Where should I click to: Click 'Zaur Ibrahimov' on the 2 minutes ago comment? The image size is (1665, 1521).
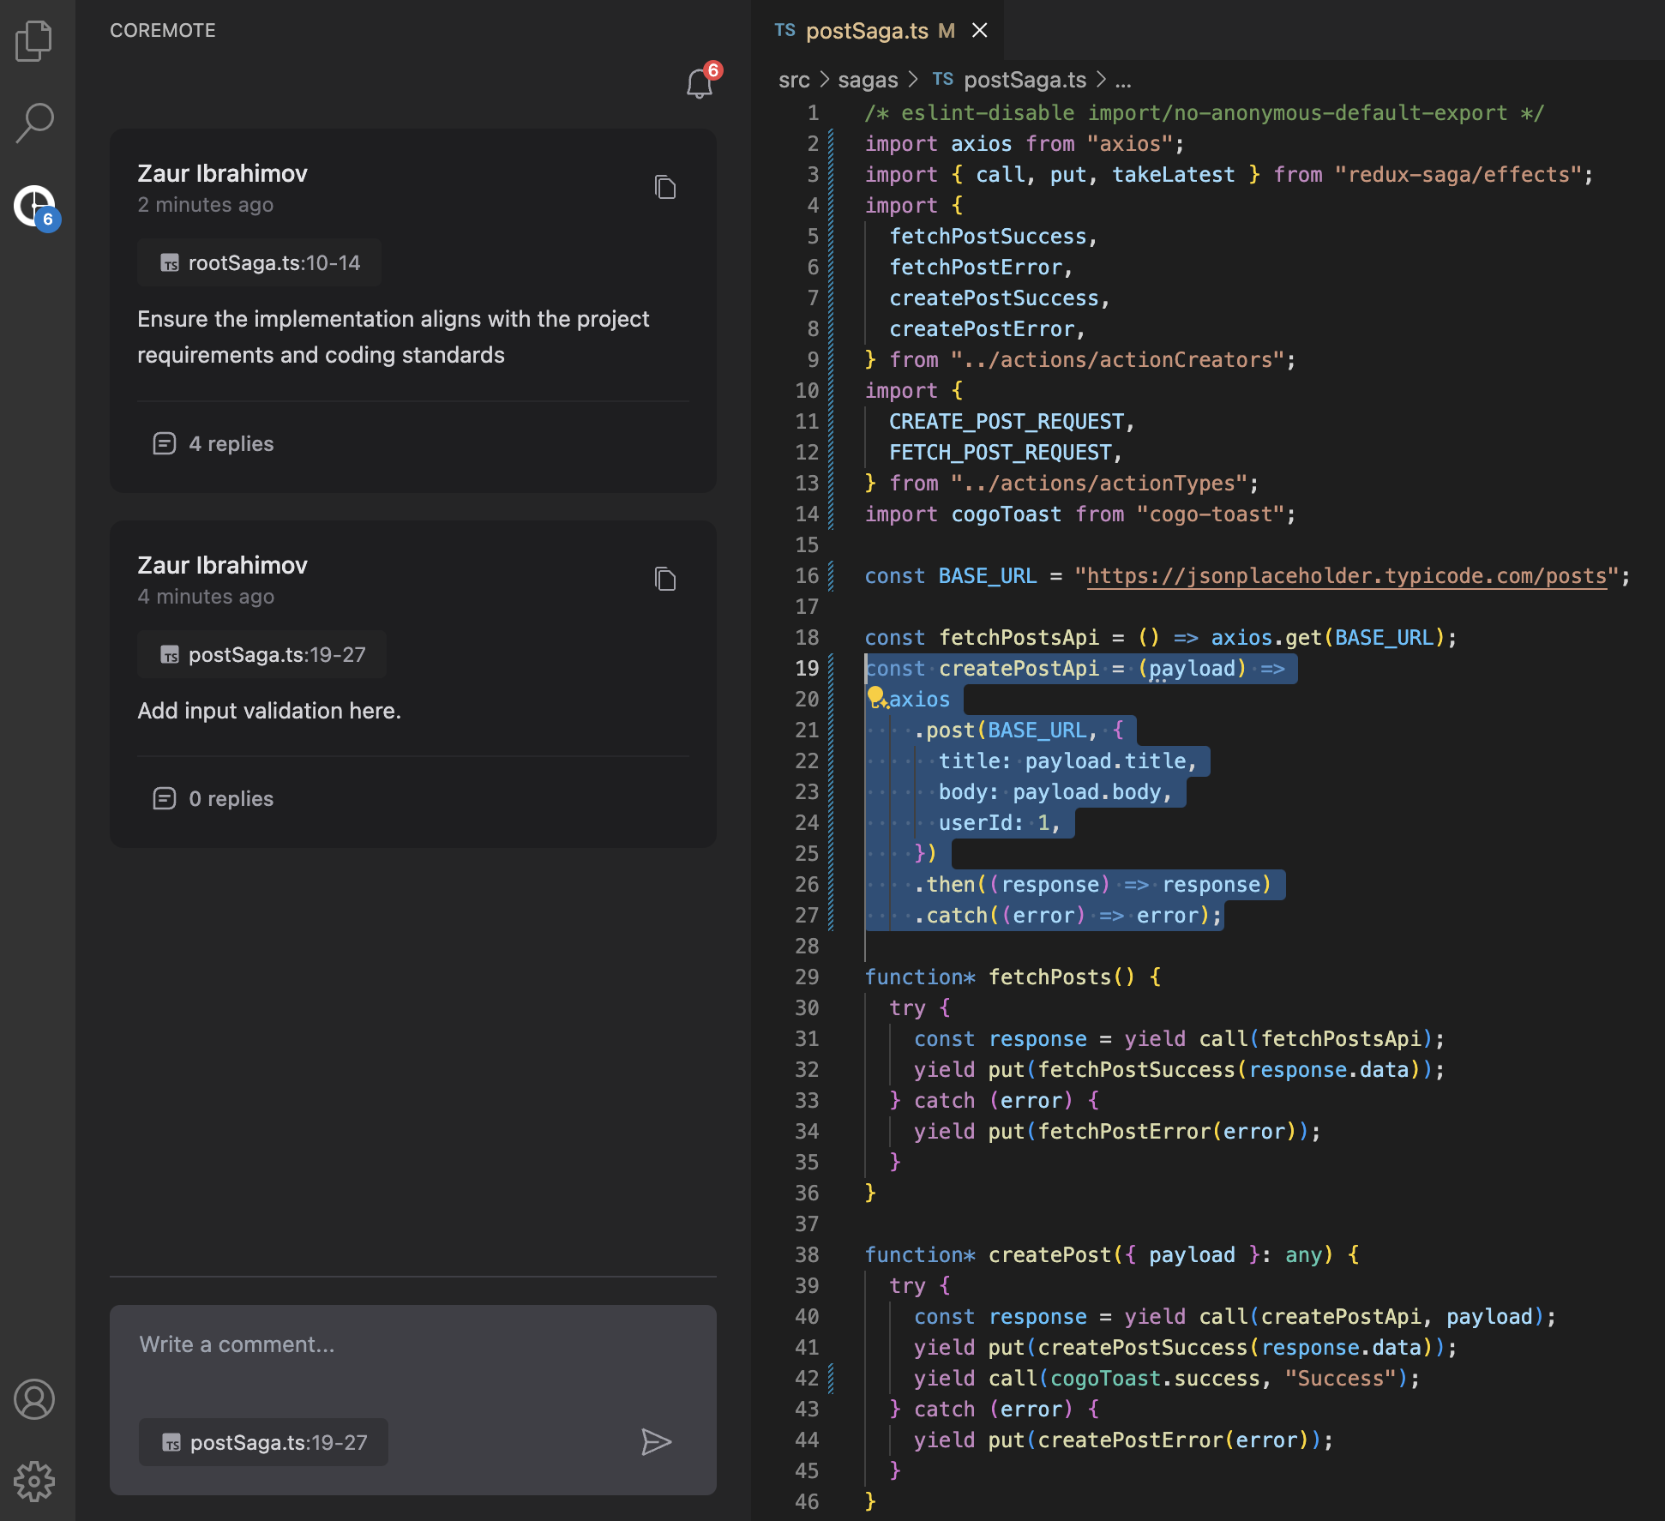(x=222, y=173)
